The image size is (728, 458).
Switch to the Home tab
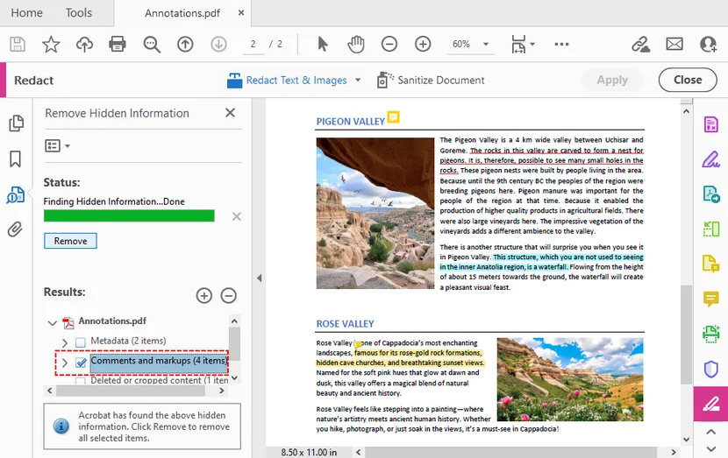[26, 13]
